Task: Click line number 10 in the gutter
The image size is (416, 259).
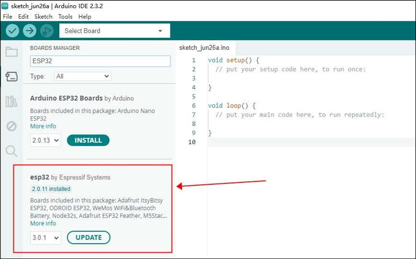Action: [192, 142]
